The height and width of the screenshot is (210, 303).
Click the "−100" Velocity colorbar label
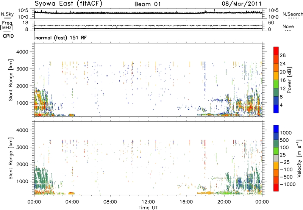(286, 169)
